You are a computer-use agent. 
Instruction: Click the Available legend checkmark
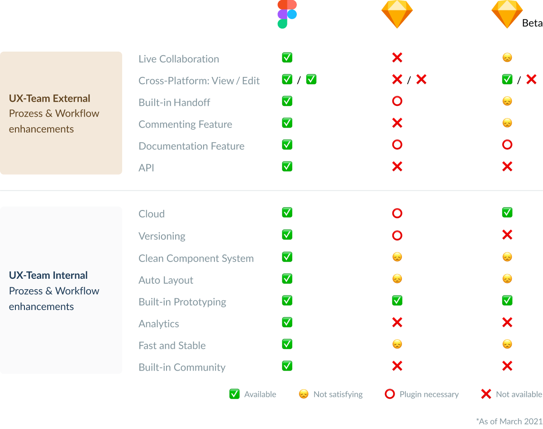pyautogui.click(x=234, y=394)
